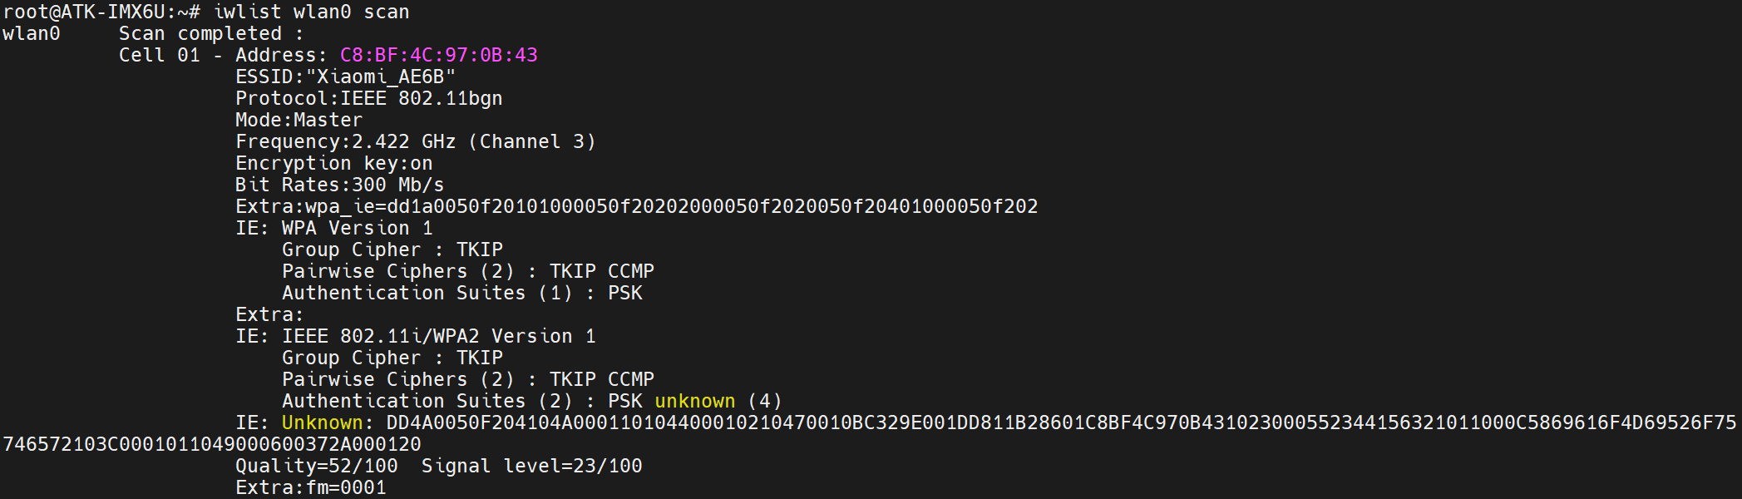Click the "Scan completed" text
This screenshot has height=499, width=1742.
click(200, 33)
